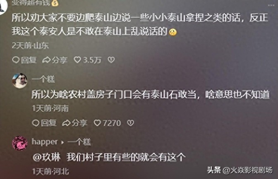Screen dimensions: 278x179
Task: Click the 一个糕 reply target after happer
Action: [79, 142]
